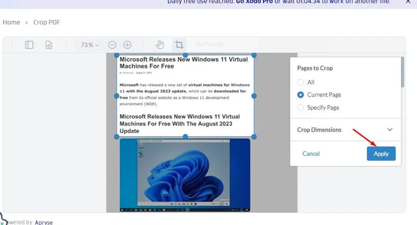Click the top-left crop corner handle
The image size is (417, 225).
coord(116,55)
